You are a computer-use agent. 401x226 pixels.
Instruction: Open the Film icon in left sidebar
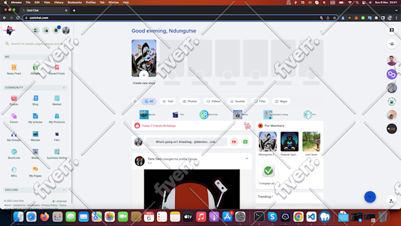[x=57, y=134]
